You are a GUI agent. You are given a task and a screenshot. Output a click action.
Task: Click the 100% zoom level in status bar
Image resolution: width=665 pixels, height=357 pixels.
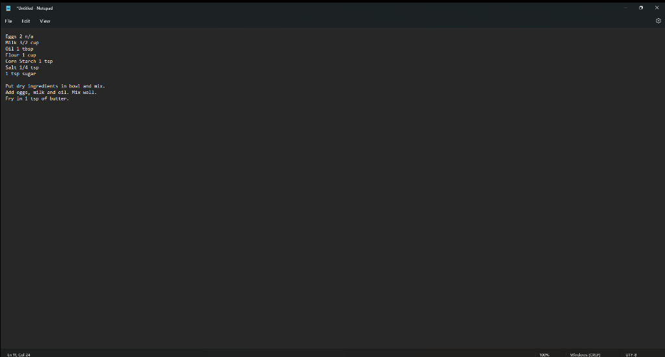pos(544,354)
